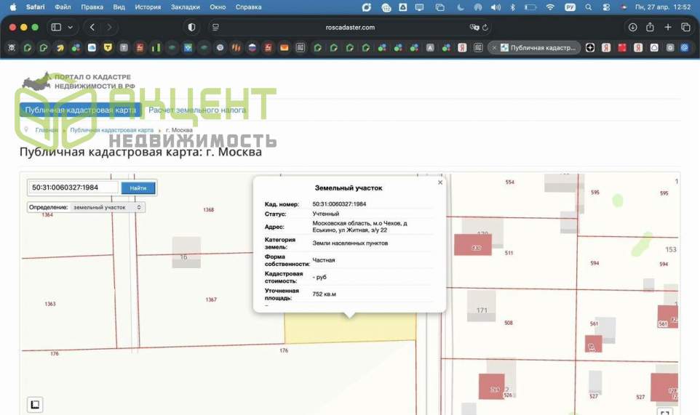The height and width of the screenshot is (415, 700).
Task: Open the Расчет земельного налога tab
Action: click(x=197, y=110)
